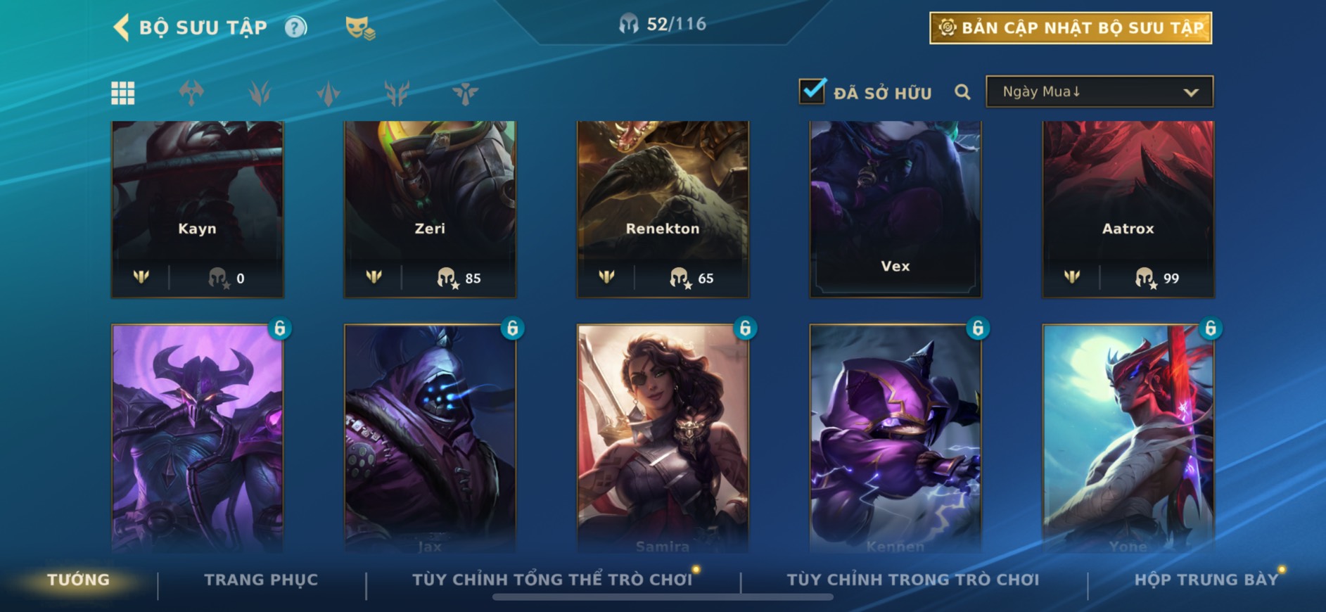Go back using the Bộ Sưu Tập arrow
This screenshot has width=1326, height=612.
[x=121, y=27]
